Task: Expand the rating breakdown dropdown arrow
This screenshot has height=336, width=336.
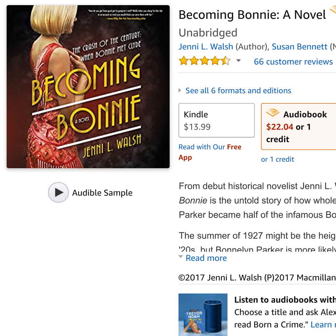Action: 238,61
